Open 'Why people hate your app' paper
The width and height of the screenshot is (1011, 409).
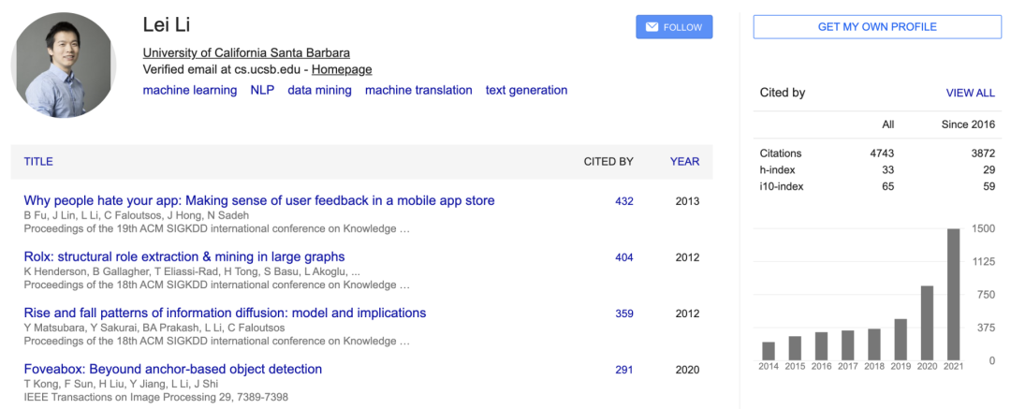pyautogui.click(x=259, y=200)
